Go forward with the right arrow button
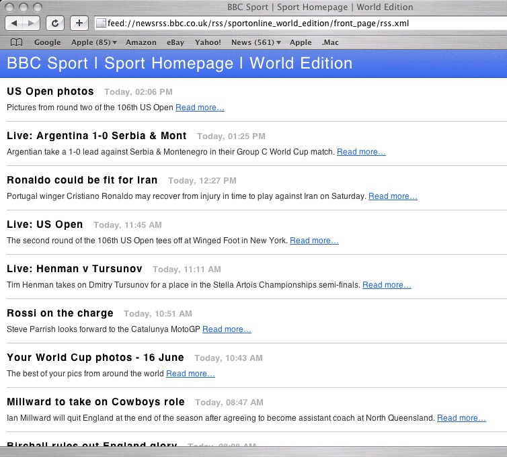 click(31, 23)
